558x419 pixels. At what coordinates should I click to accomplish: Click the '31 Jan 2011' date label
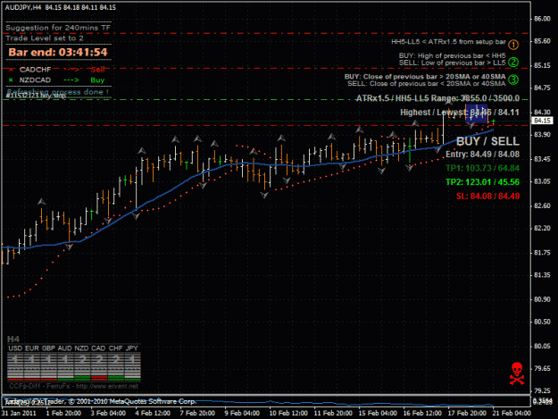[x=19, y=414]
